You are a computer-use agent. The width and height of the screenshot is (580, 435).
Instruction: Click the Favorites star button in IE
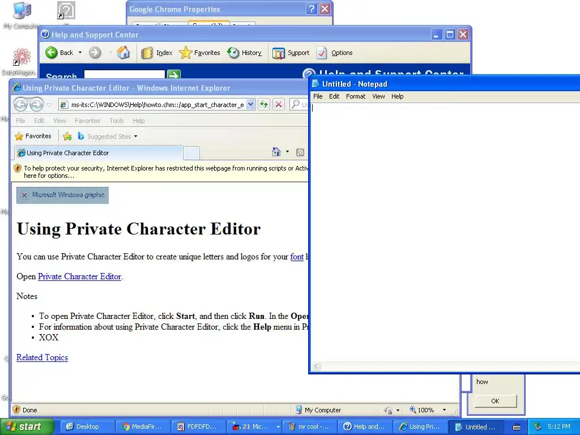[33, 136]
